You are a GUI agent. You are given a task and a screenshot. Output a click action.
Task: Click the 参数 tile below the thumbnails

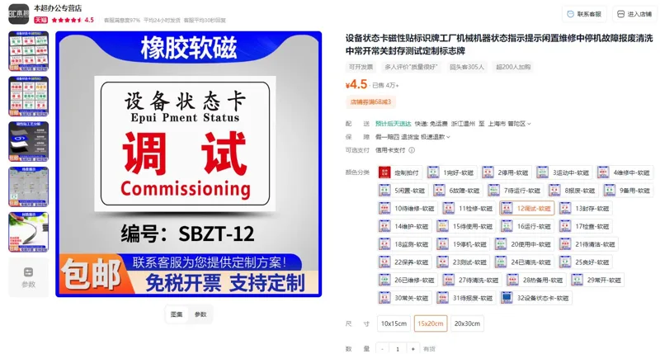(29, 277)
